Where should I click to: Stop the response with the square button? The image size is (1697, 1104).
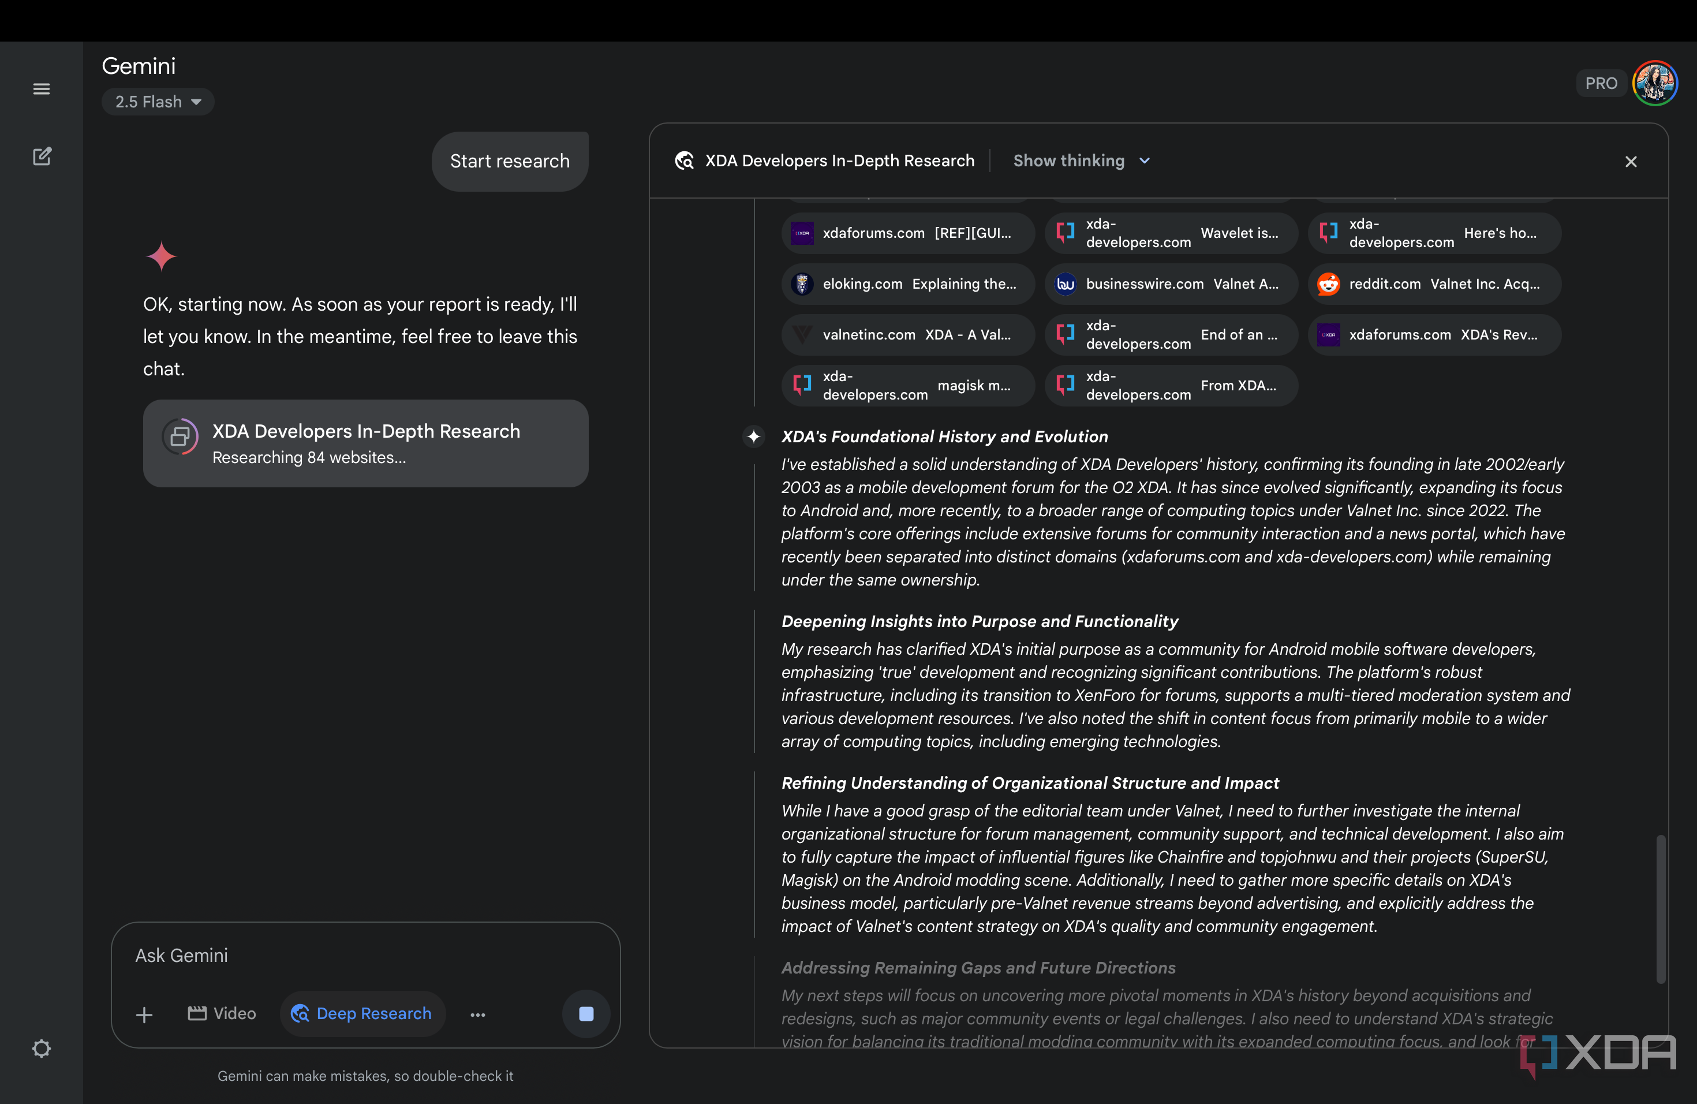point(586,1013)
